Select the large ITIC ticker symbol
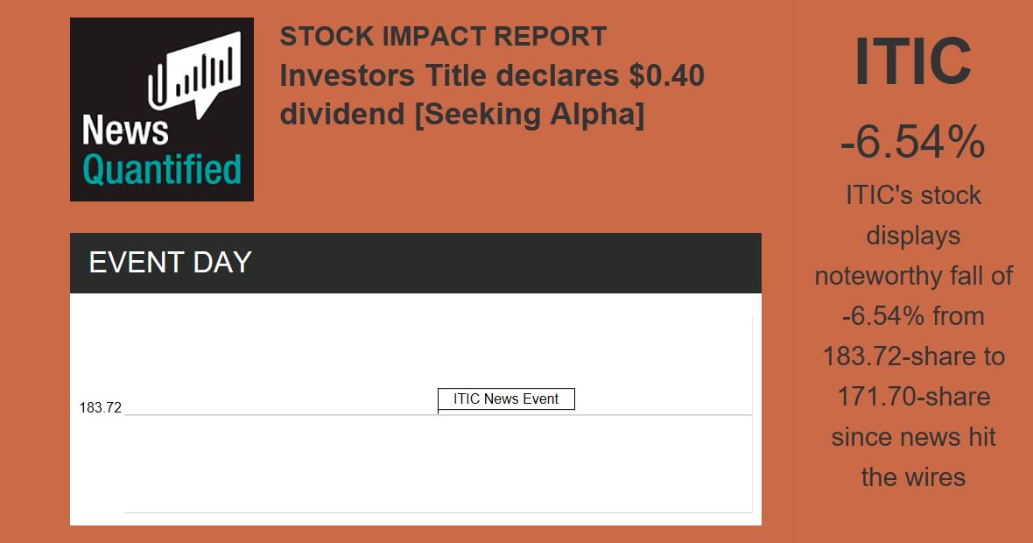This screenshot has width=1033, height=543. tap(913, 63)
